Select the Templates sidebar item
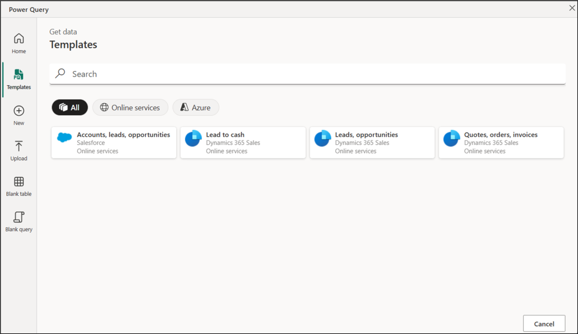 point(19,80)
